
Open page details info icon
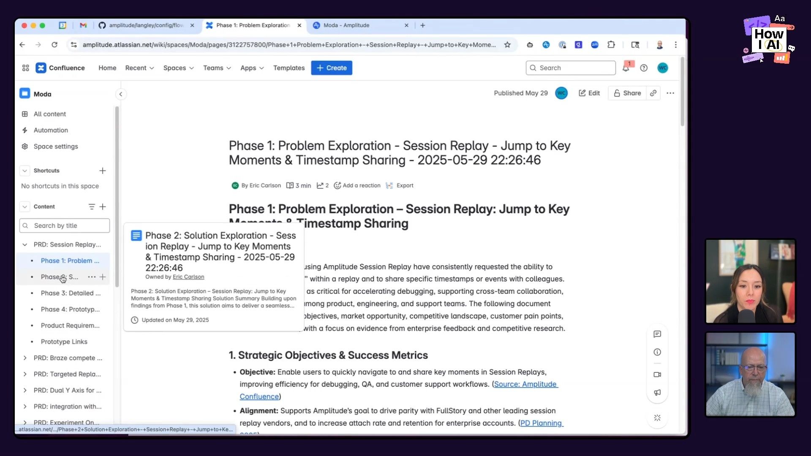[657, 352]
